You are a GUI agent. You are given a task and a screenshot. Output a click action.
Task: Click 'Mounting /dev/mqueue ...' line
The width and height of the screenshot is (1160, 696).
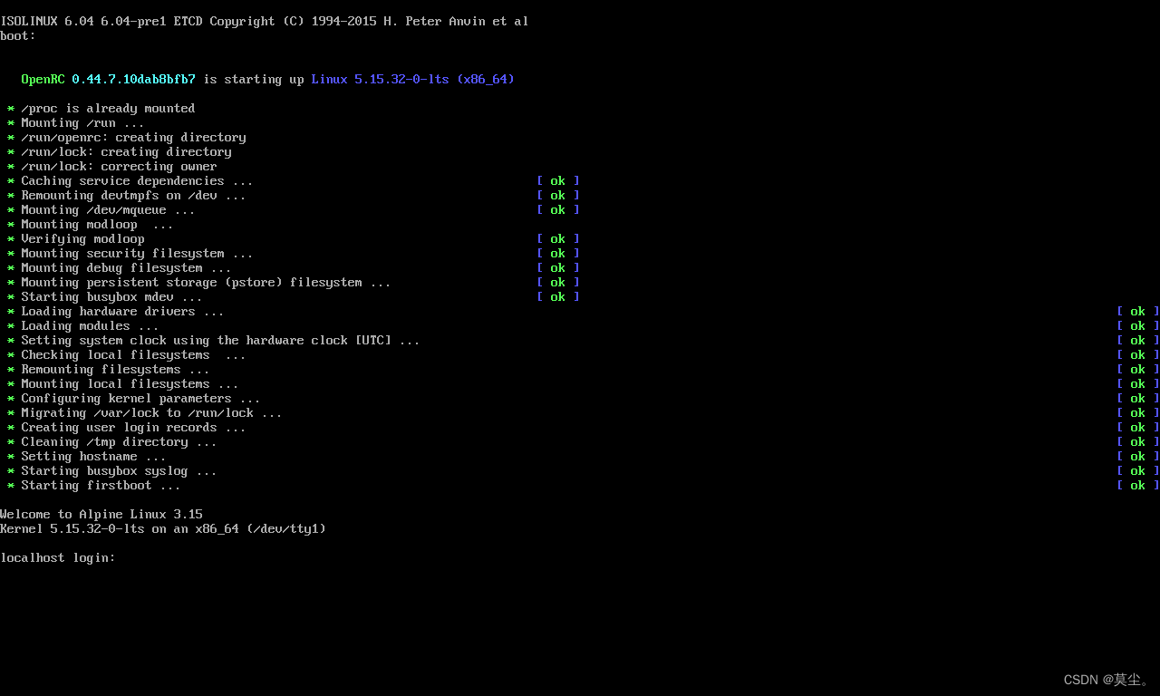click(x=101, y=209)
